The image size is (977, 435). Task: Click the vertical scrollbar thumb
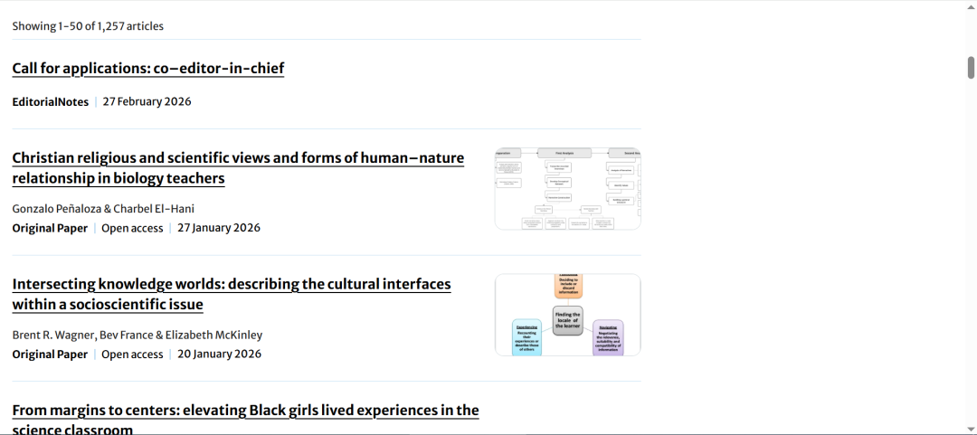tap(971, 67)
